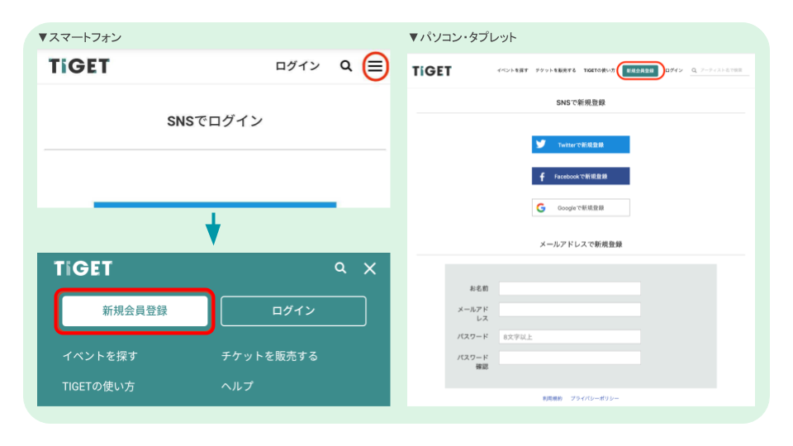Focus the パスワード確認 input field
The width and height of the screenshot is (793, 446).
pyautogui.click(x=569, y=358)
